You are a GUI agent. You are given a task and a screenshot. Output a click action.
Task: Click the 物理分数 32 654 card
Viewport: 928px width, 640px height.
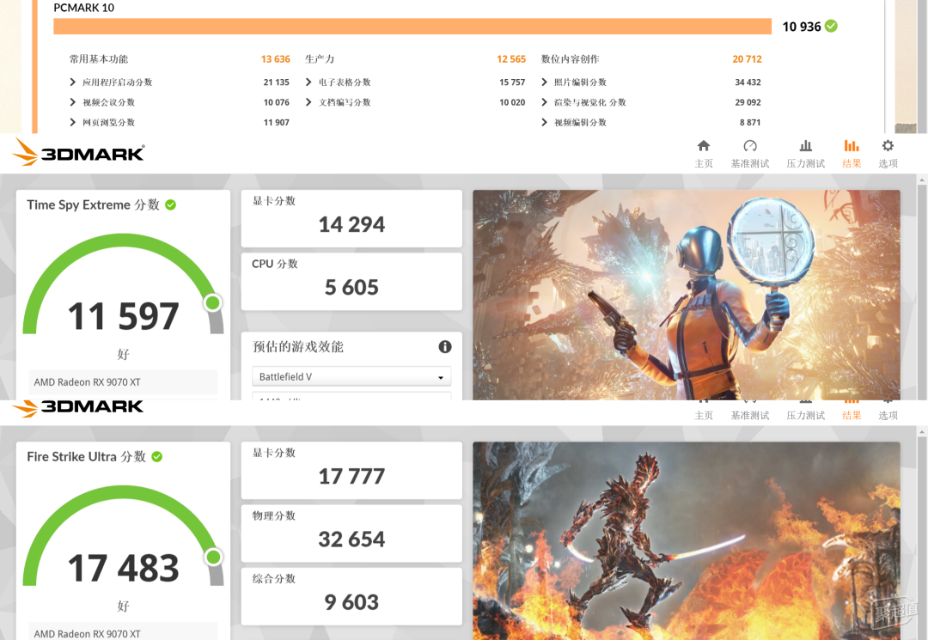351,533
